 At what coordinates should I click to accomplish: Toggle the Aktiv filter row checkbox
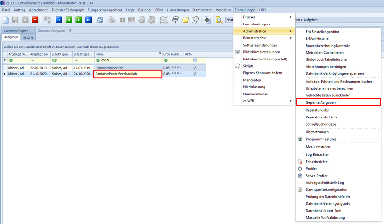click(x=195, y=60)
